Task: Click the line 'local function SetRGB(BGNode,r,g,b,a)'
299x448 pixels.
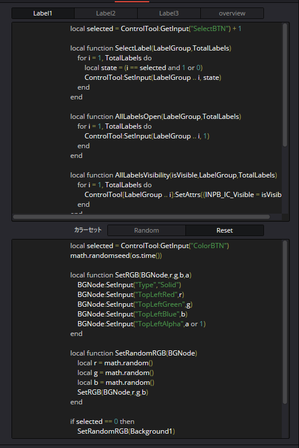Action: pyautogui.click(x=131, y=275)
